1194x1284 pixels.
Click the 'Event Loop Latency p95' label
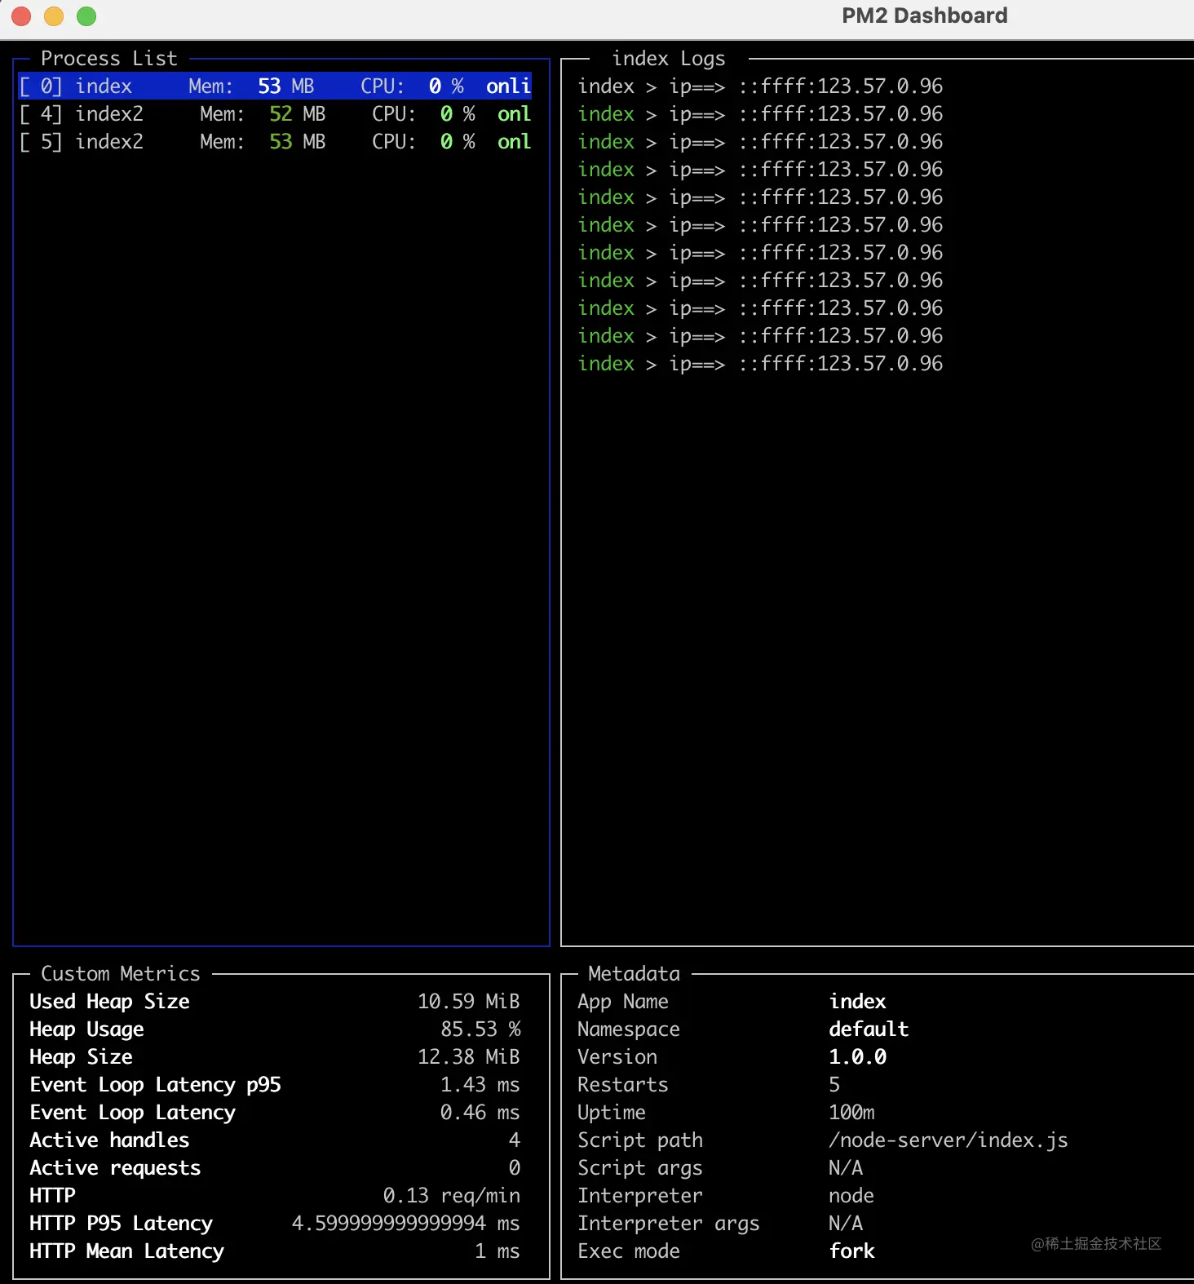coord(155,1085)
